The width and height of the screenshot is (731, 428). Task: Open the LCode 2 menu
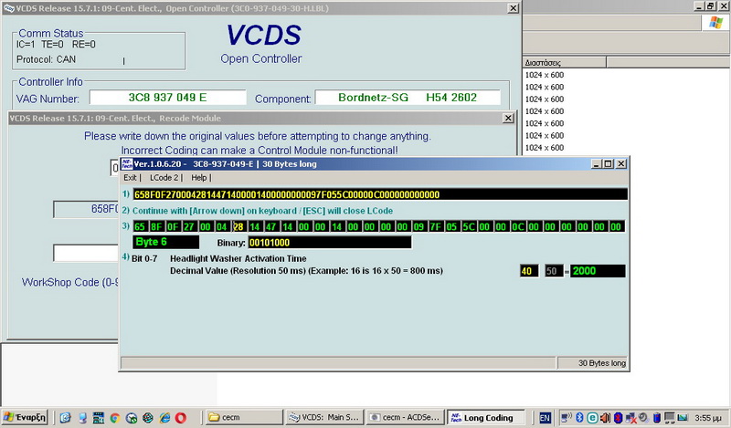point(164,177)
